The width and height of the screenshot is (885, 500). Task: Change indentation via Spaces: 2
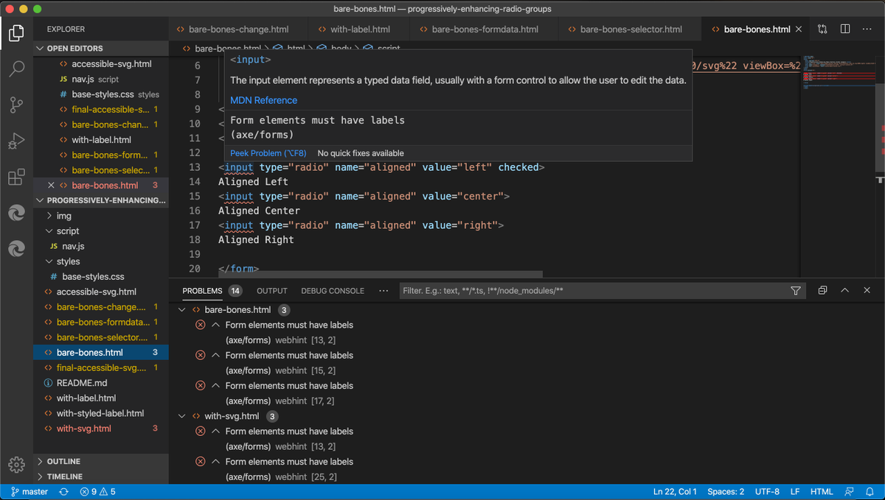726,492
